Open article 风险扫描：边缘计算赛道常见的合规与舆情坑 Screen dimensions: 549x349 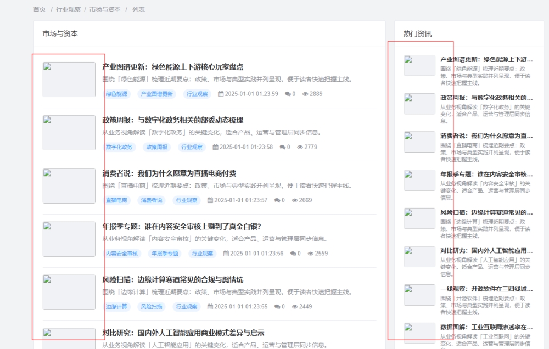172,280
